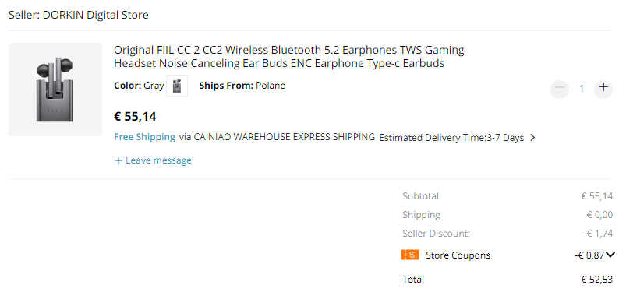Click the Total amount € 52,53
626x292 pixels.
coord(597,280)
